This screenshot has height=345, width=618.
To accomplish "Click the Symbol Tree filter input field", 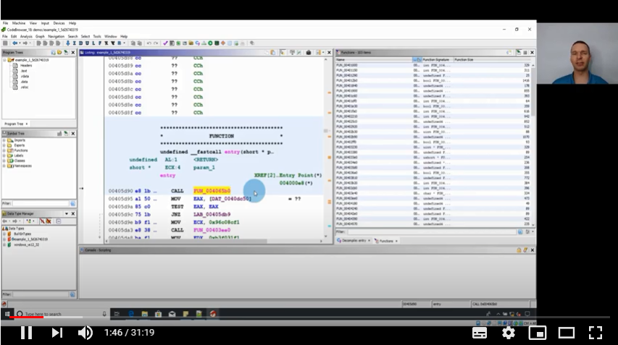I will pyautogui.click(x=41, y=203).
